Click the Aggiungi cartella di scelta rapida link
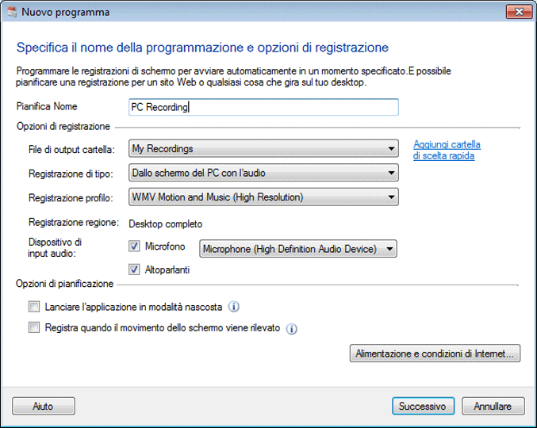 447,150
